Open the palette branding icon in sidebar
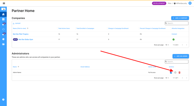 pyautogui.click(x=3, y=39)
